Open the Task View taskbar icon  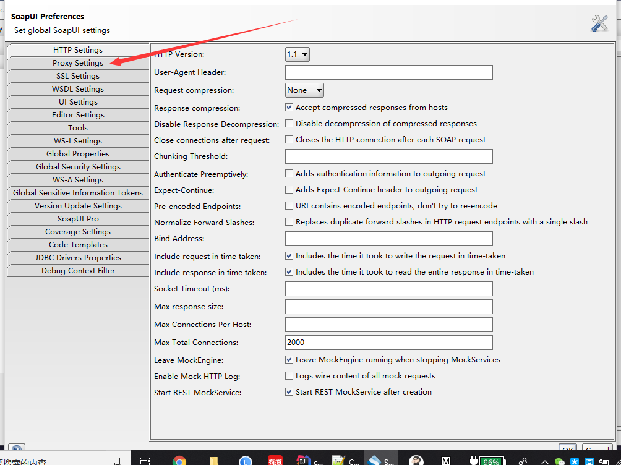click(x=145, y=461)
